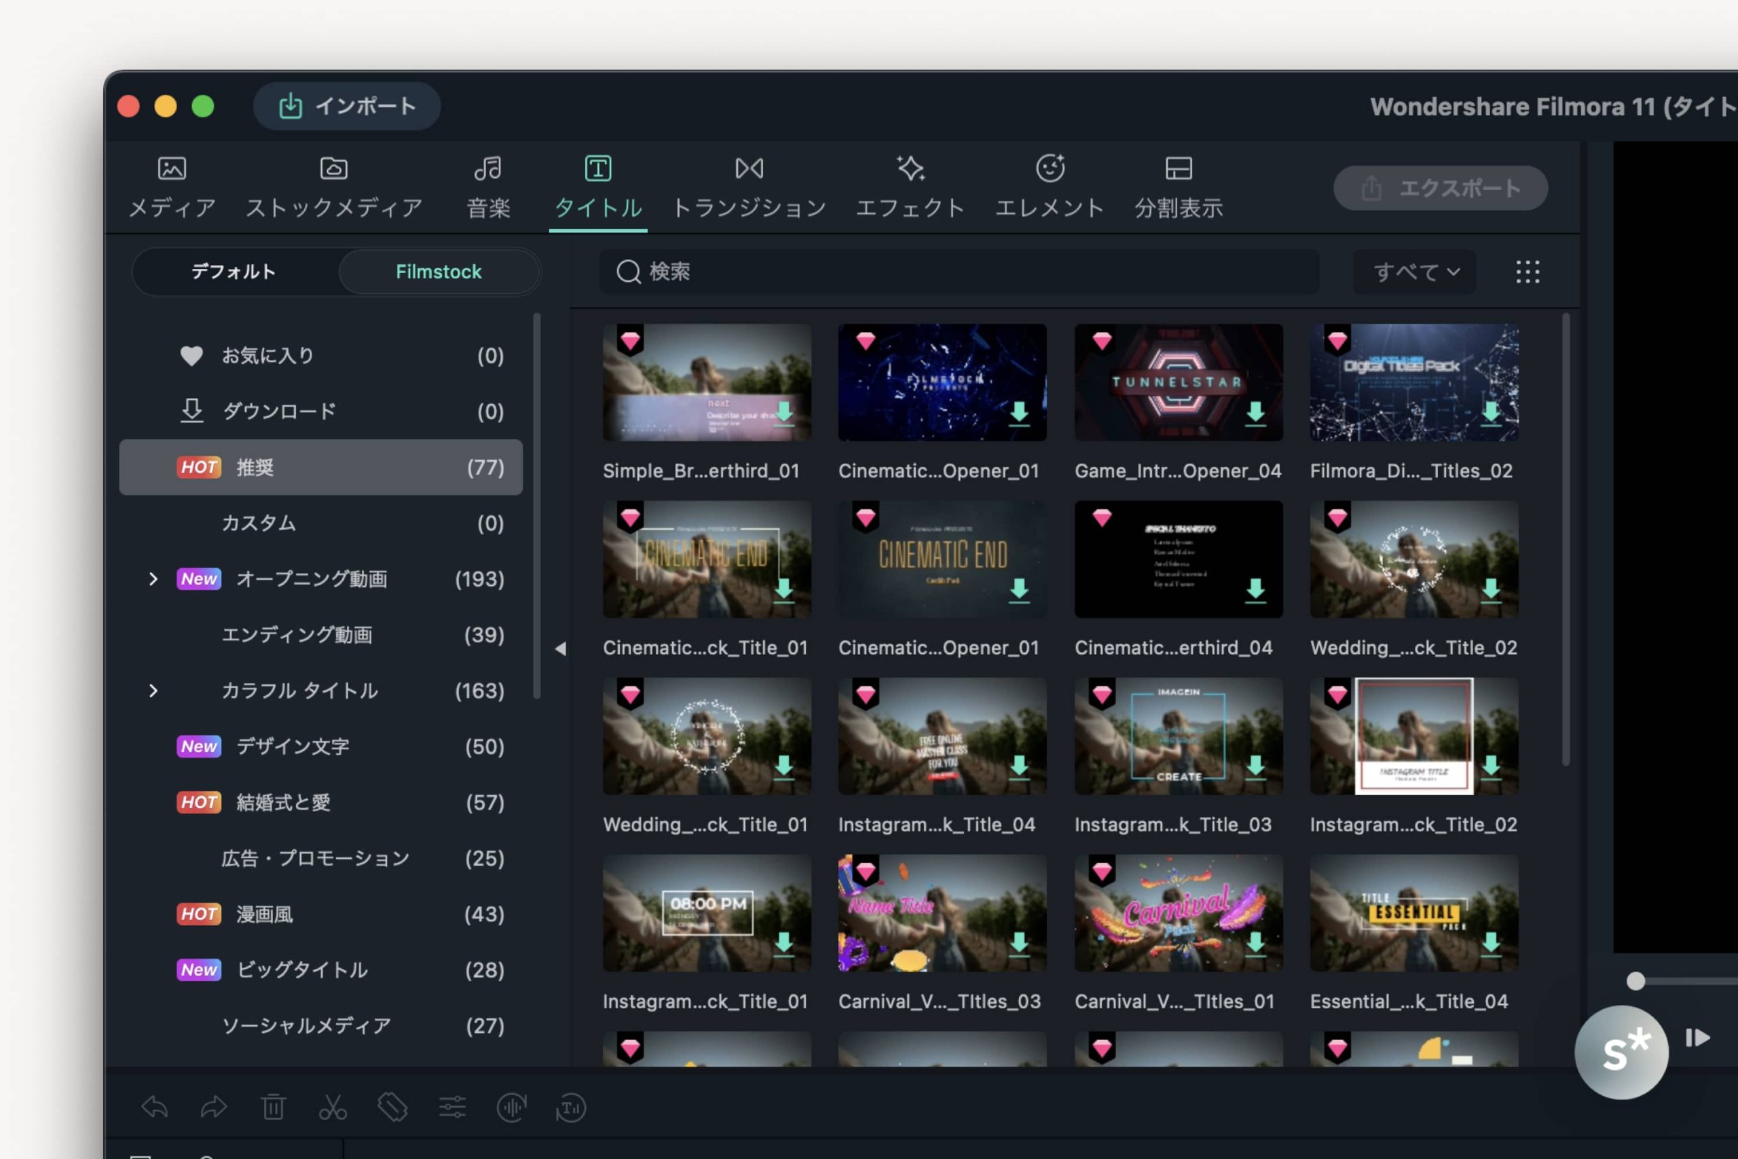This screenshot has width=1738, height=1159.
Task: Select the 結婚式と愛 category
Action: point(320,802)
